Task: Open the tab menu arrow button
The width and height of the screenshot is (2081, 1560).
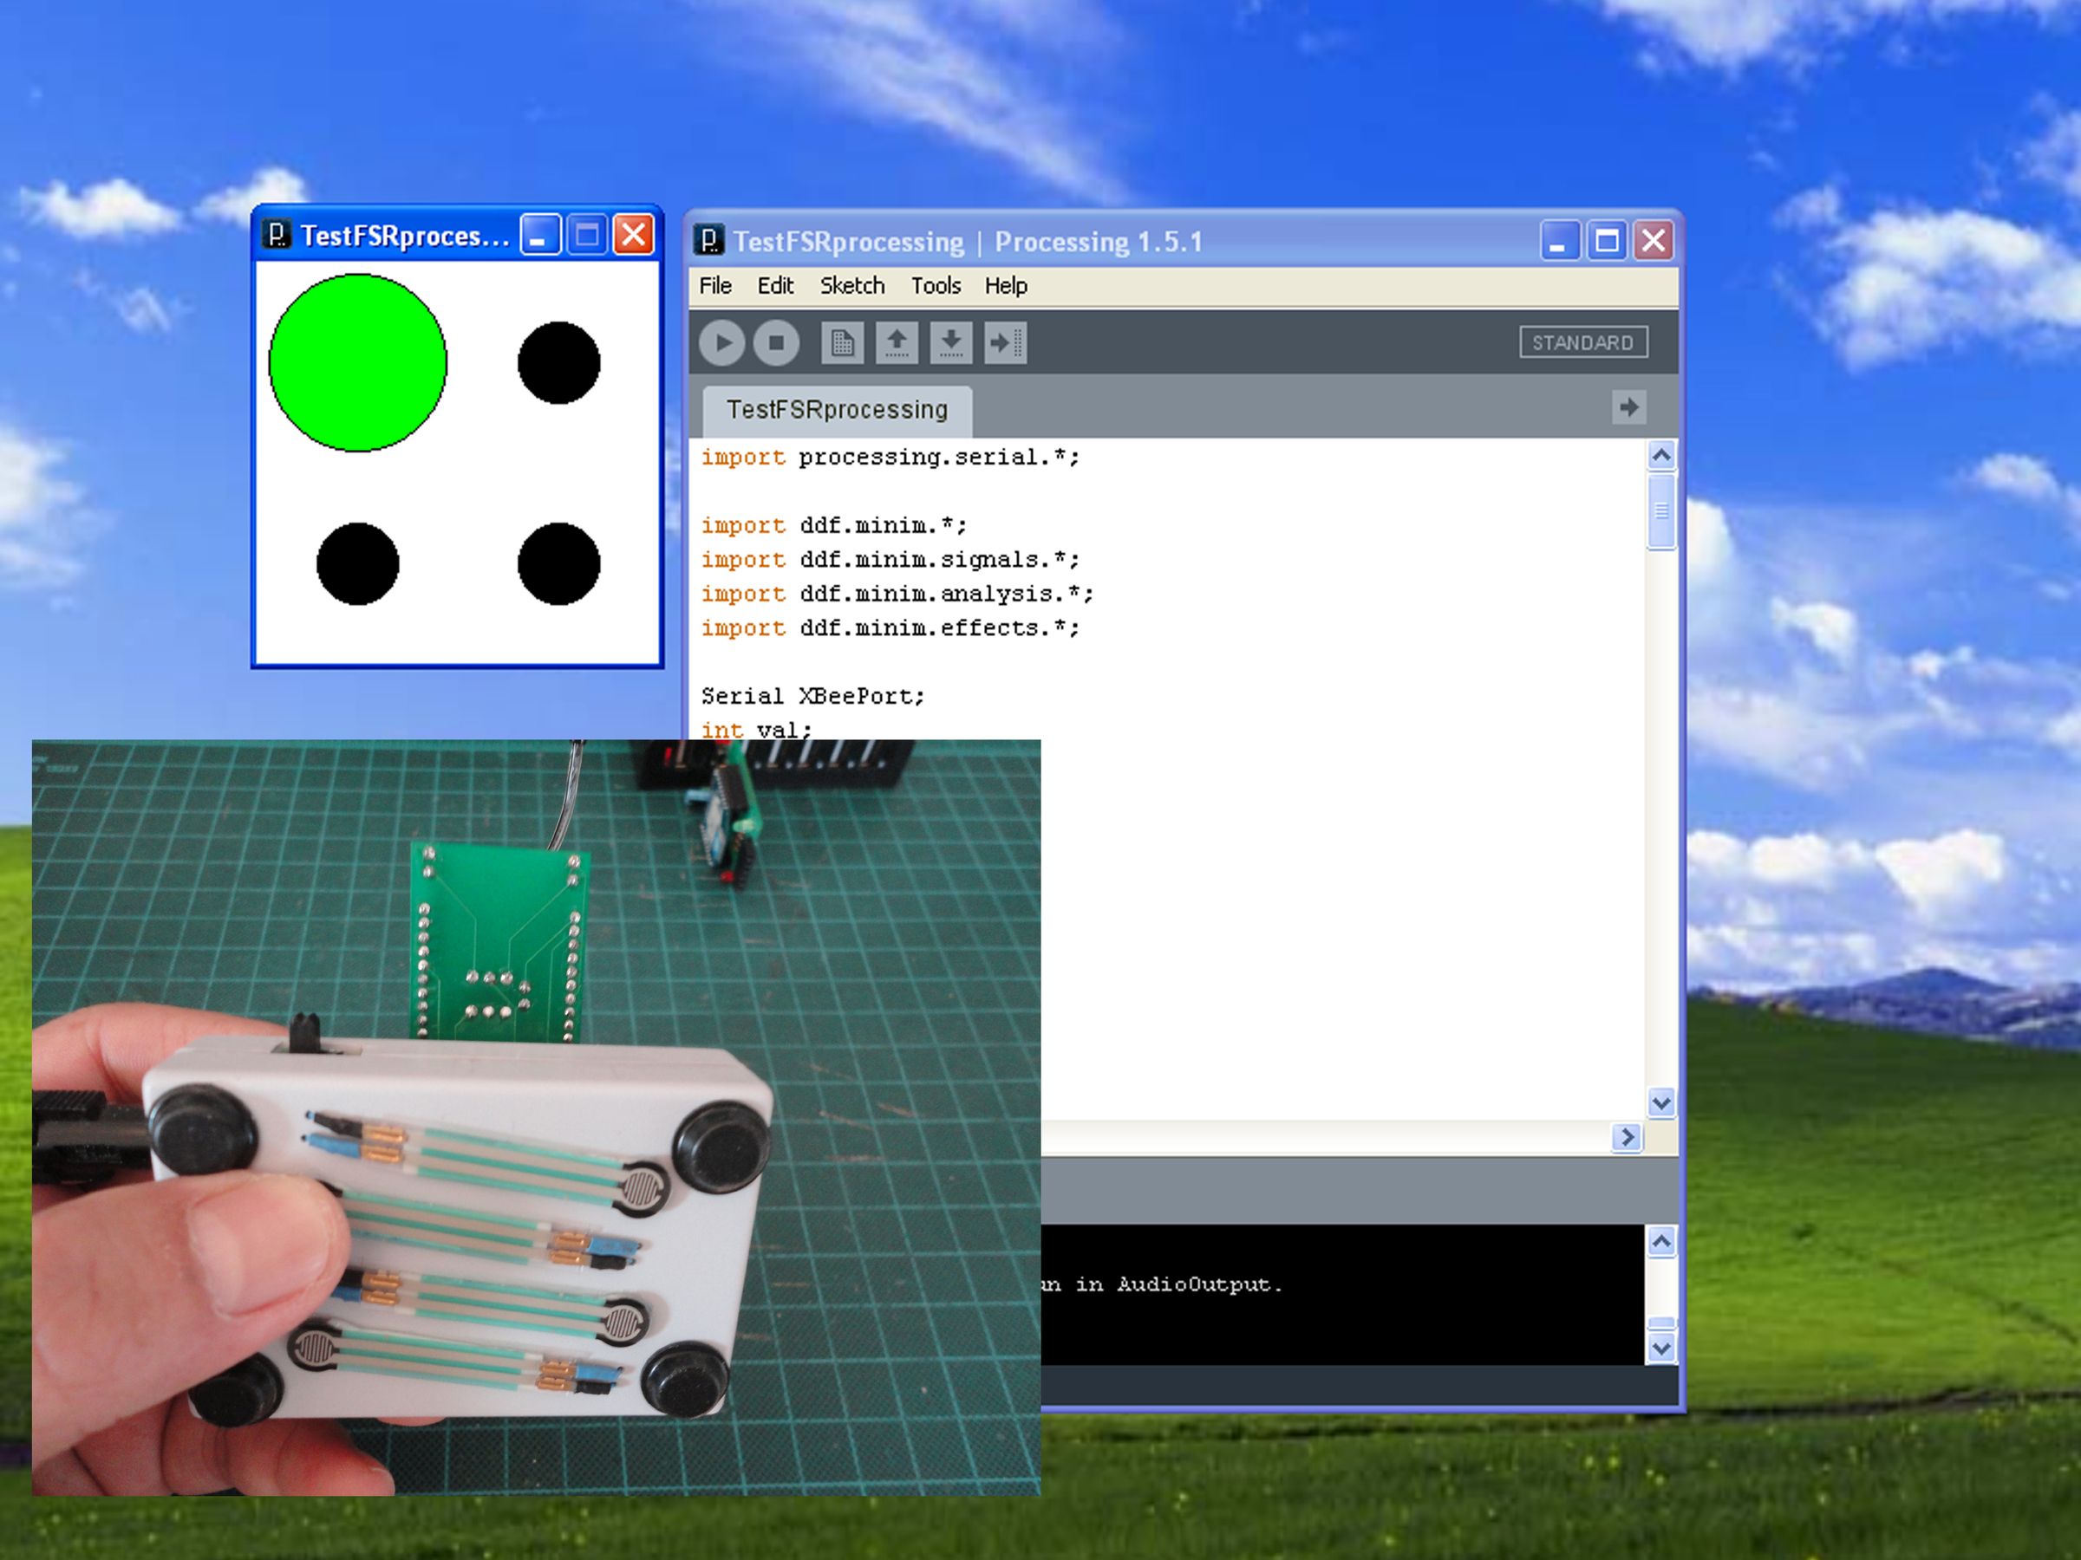Action: (x=1628, y=408)
